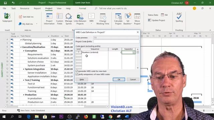214x120 pixels.
Task: Collapse the Production summary task
Action: click(x=24, y=95)
